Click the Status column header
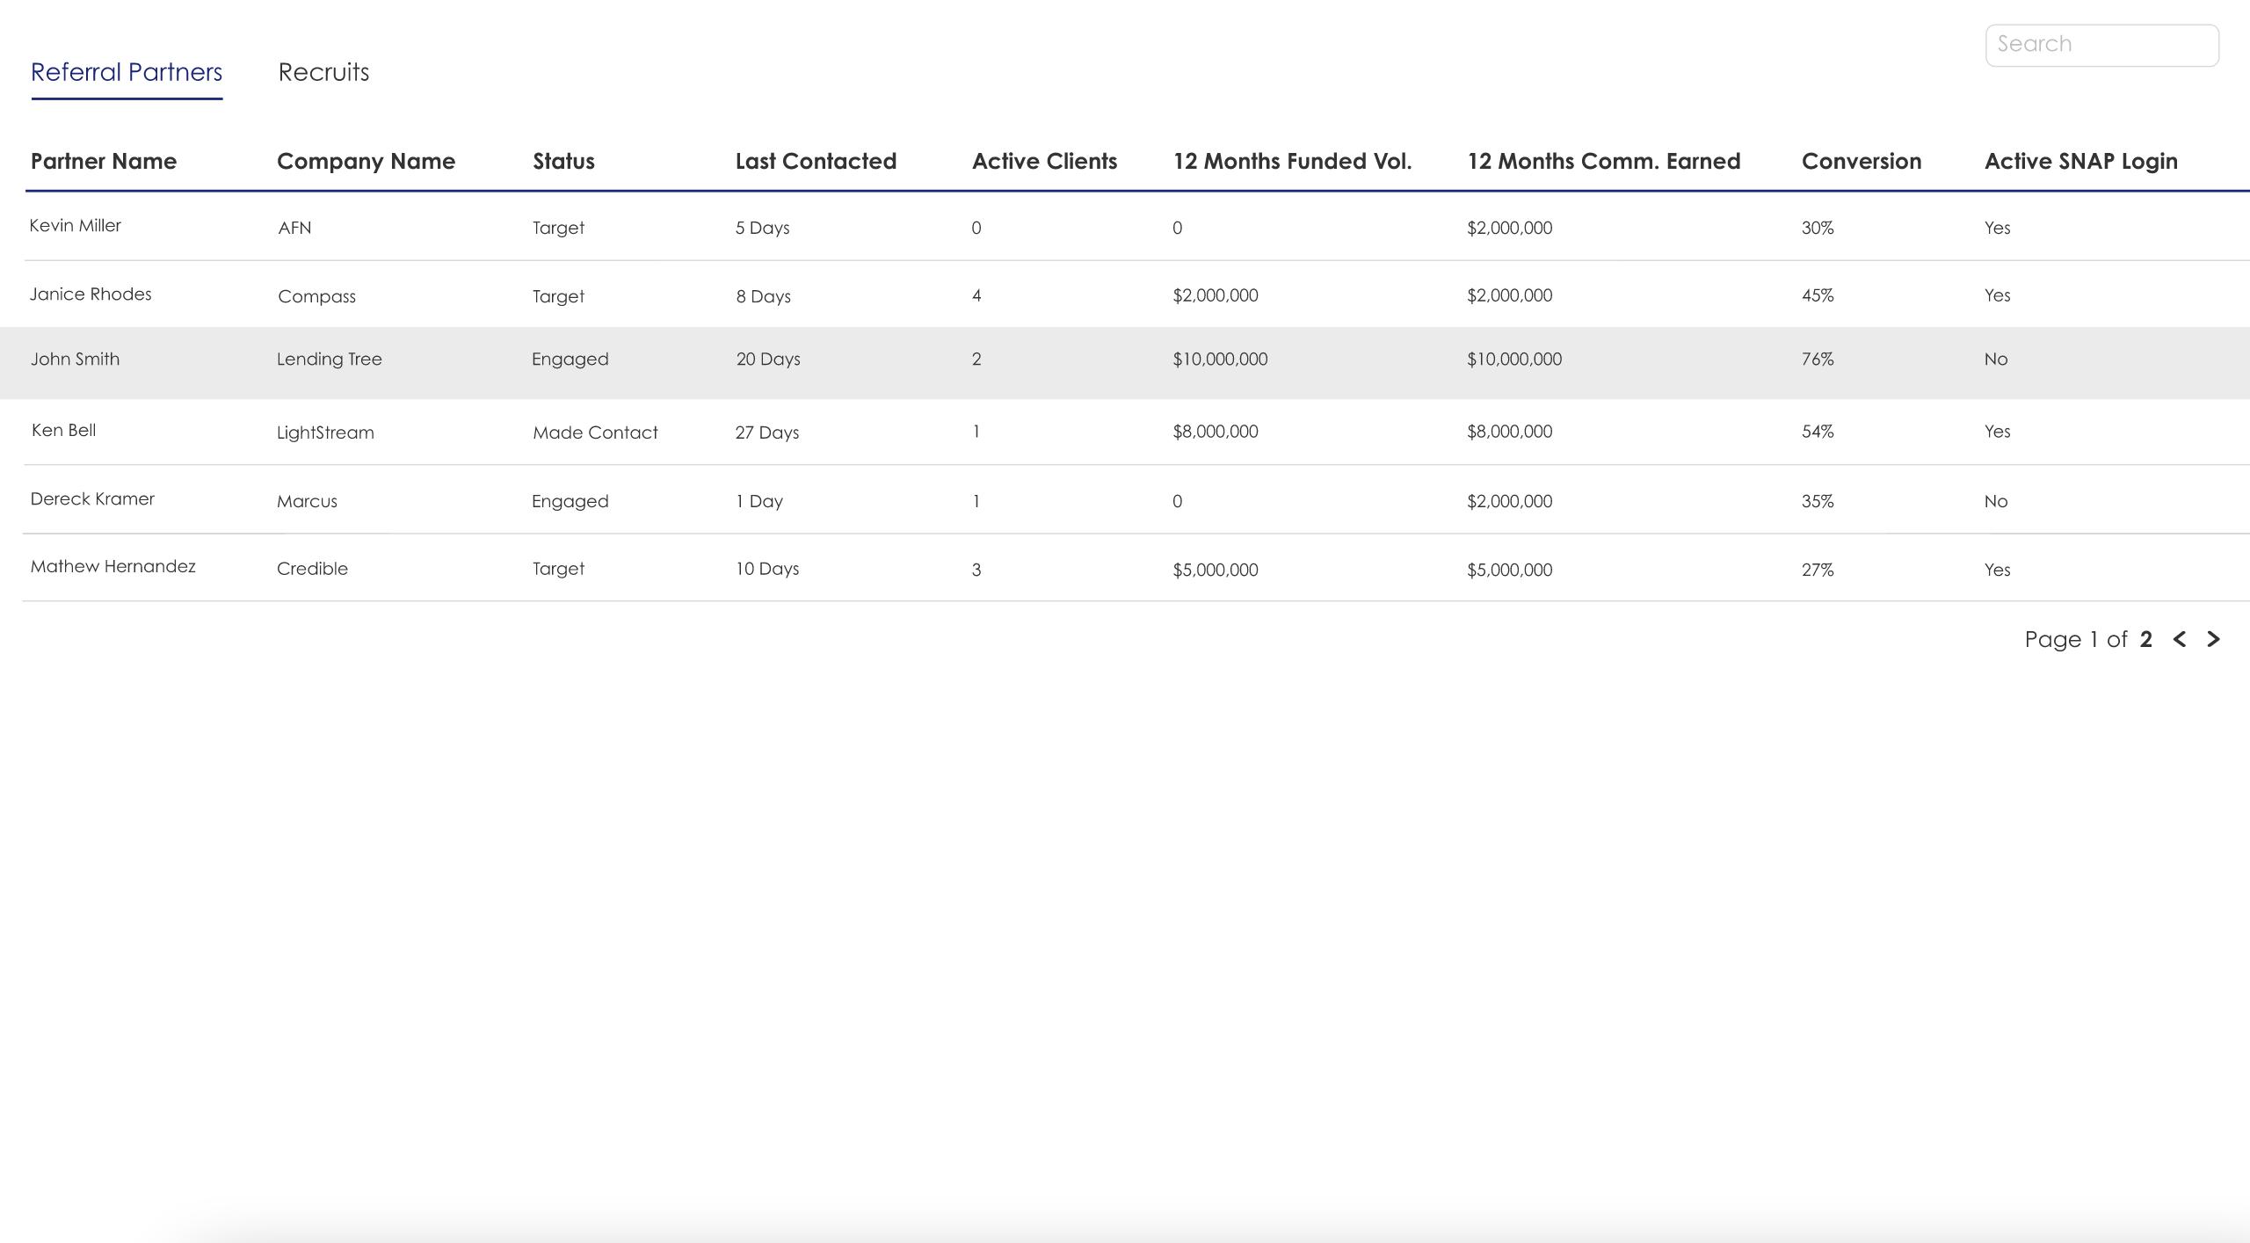Image resolution: width=2250 pixels, height=1243 pixels. point(563,161)
